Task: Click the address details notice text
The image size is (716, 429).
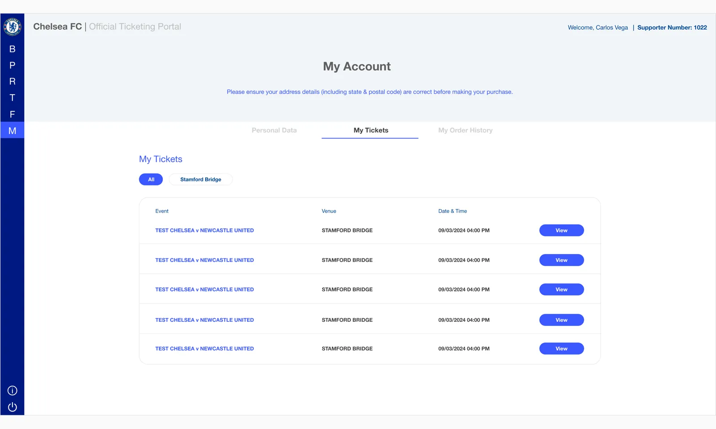Action: pyautogui.click(x=370, y=92)
